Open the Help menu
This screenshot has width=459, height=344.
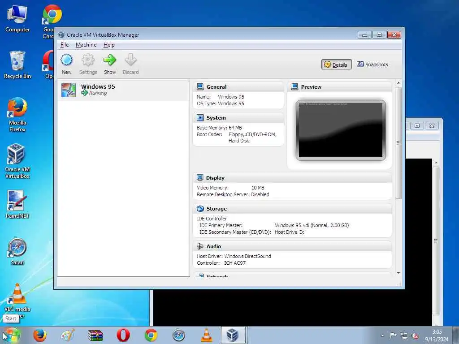pyautogui.click(x=109, y=45)
